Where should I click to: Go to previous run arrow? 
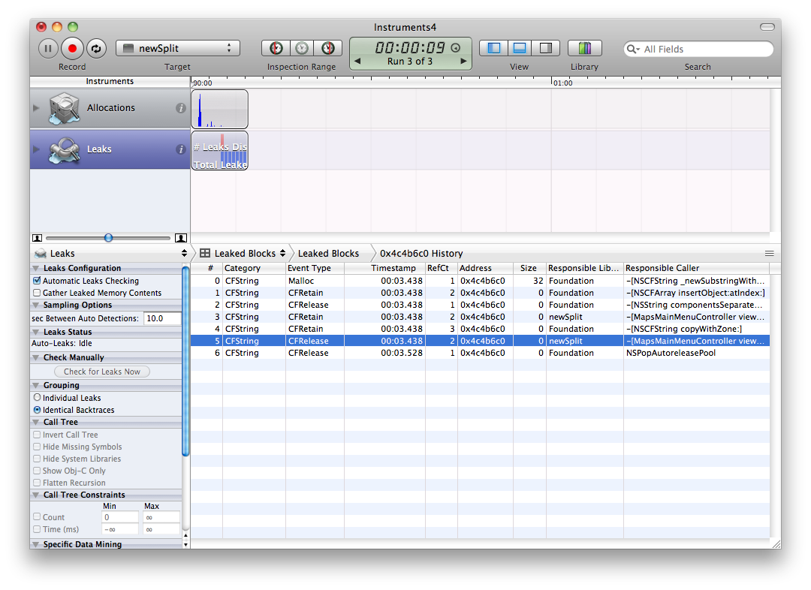pos(357,61)
